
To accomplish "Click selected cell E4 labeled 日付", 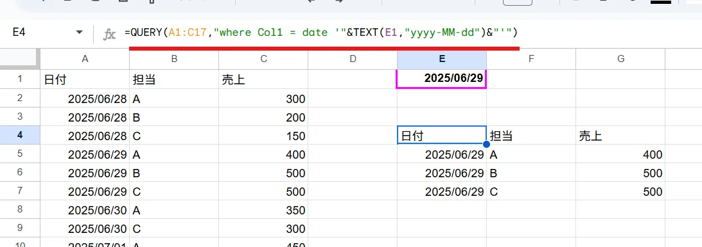I will pyautogui.click(x=442, y=135).
